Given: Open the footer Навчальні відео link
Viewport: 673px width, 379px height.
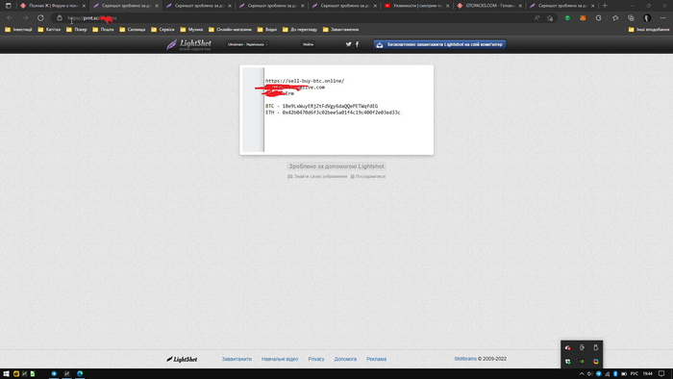Looking at the screenshot, I should [280, 359].
